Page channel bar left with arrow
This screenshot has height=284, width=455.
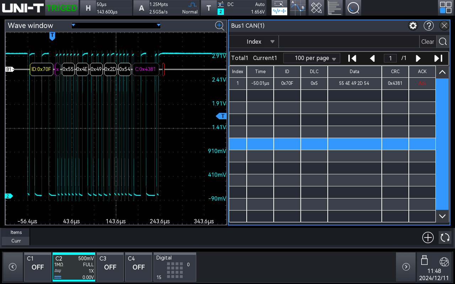pyautogui.click(x=13, y=267)
